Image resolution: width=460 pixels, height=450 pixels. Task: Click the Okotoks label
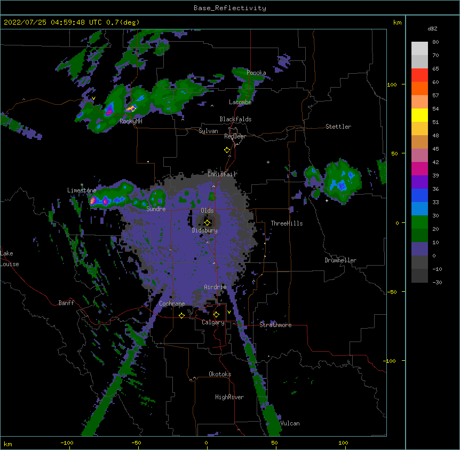pos(220,374)
